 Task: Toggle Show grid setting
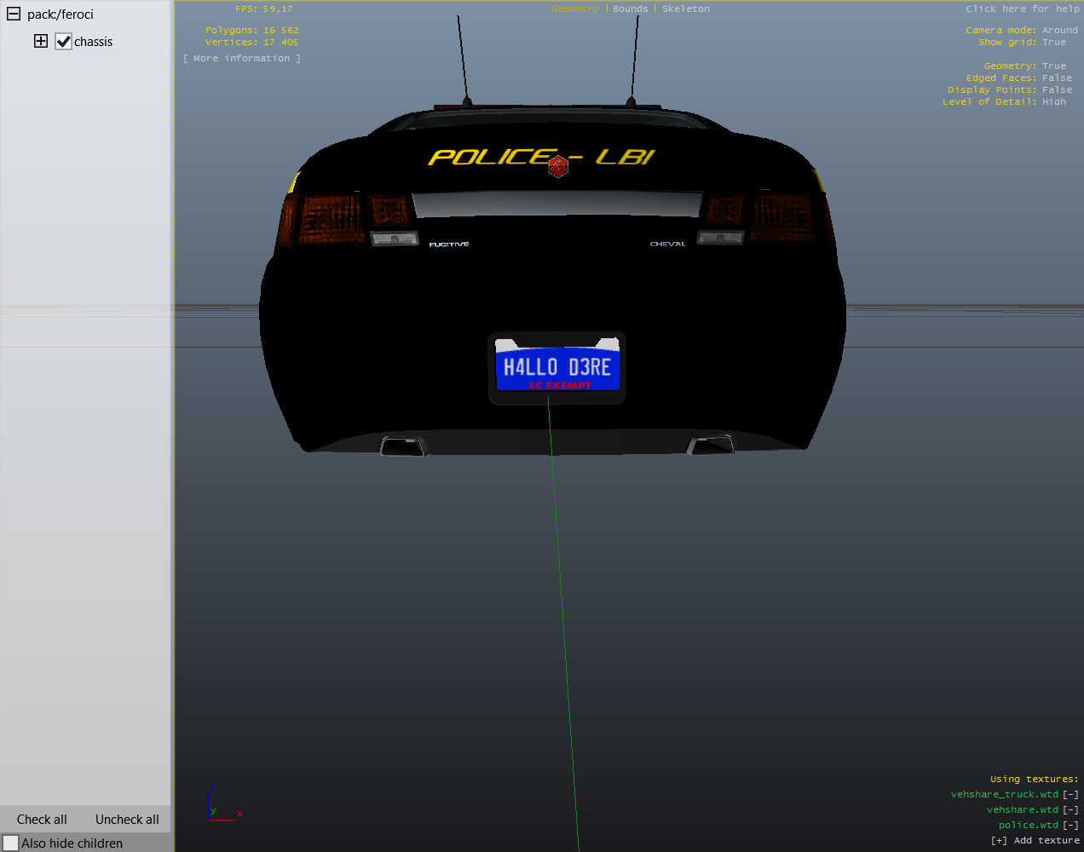pos(1053,43)
